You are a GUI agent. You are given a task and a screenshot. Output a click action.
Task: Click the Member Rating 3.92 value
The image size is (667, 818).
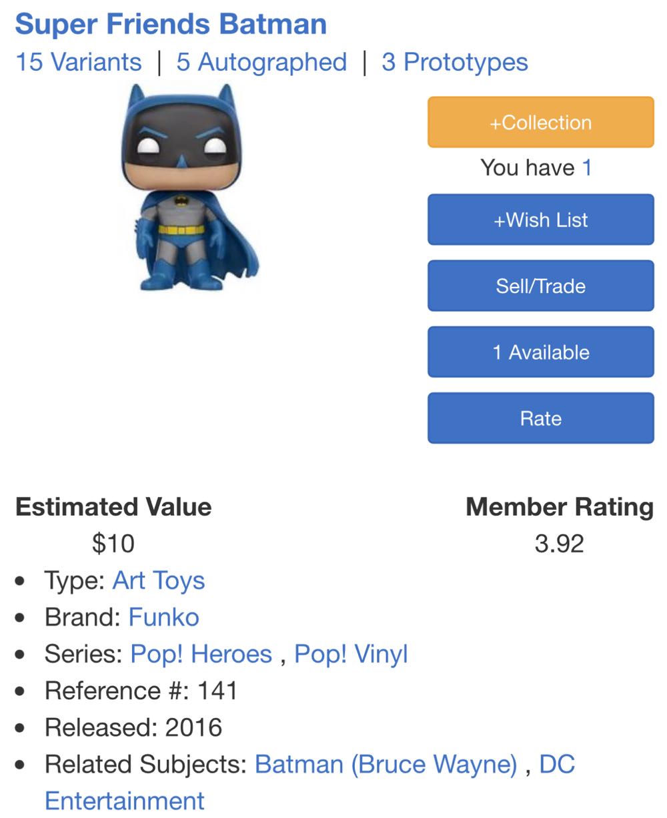click(x=560, y=543)
